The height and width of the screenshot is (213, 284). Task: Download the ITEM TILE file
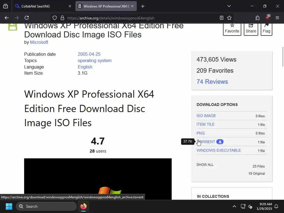[206, 125]
